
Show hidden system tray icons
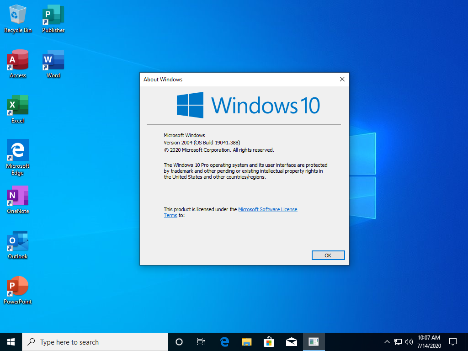tap(387, 342)
